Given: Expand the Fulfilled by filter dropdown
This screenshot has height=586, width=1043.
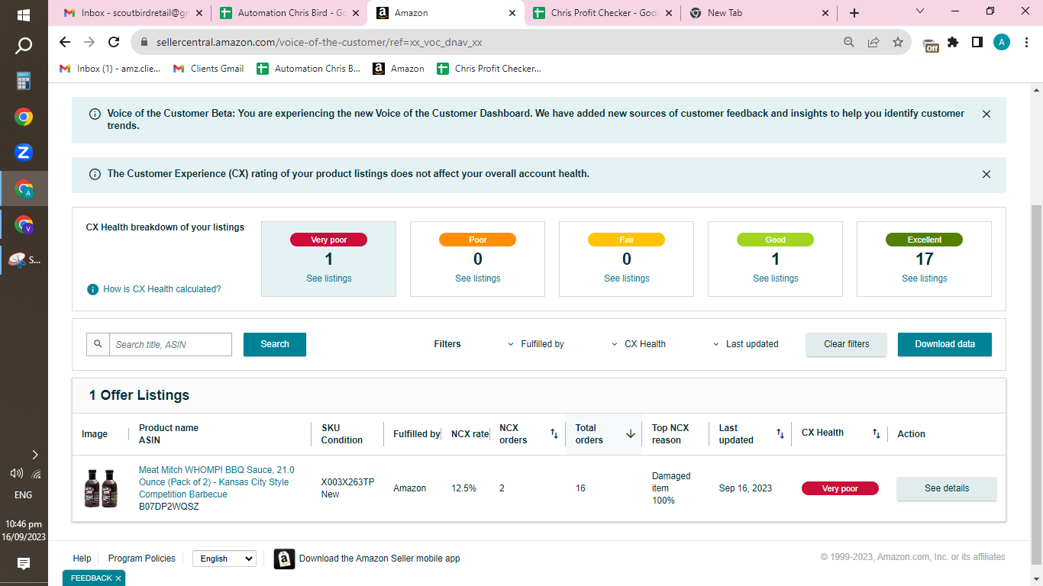Looking at the screenshot, I should click(x=536, y=344).
